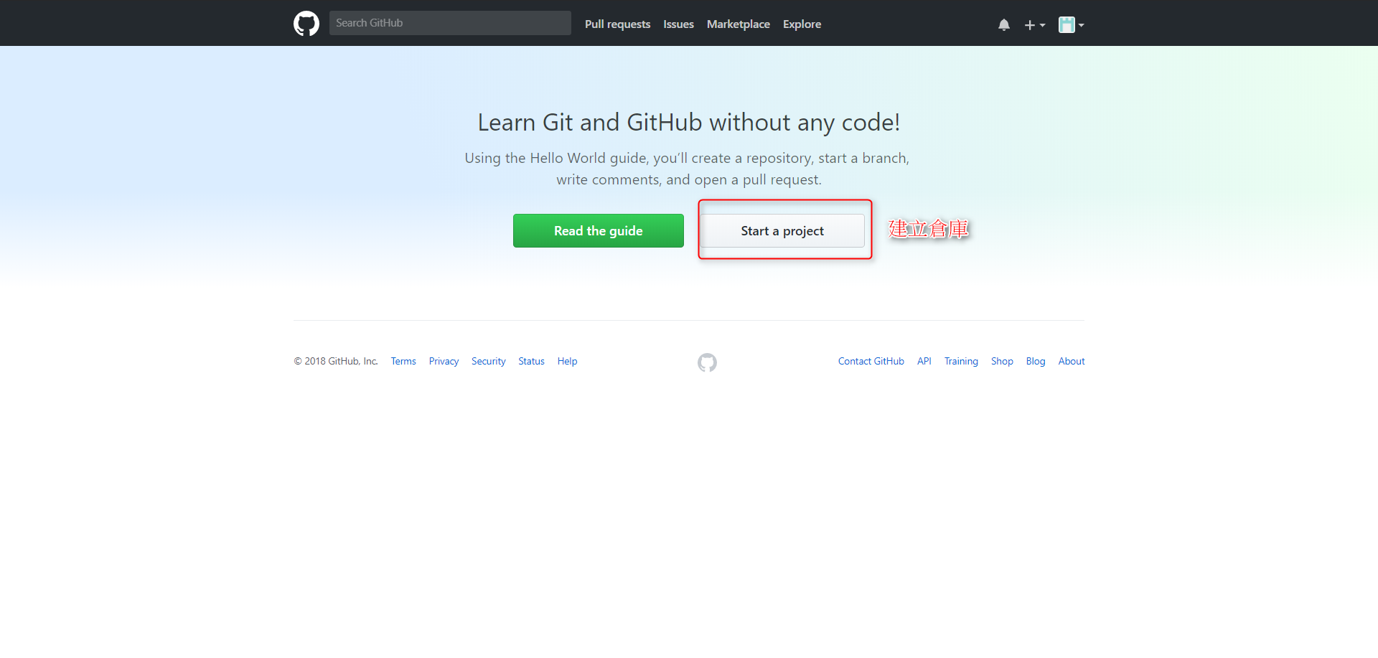The height and width of the screenshot is (658, 1378).
Task: Open the notifications bell icon
Action: point(1004,24)
